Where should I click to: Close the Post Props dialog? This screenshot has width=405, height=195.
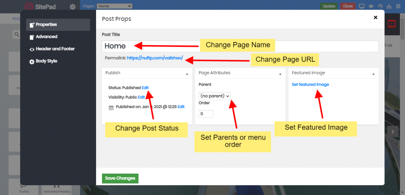tap(375, 17)
